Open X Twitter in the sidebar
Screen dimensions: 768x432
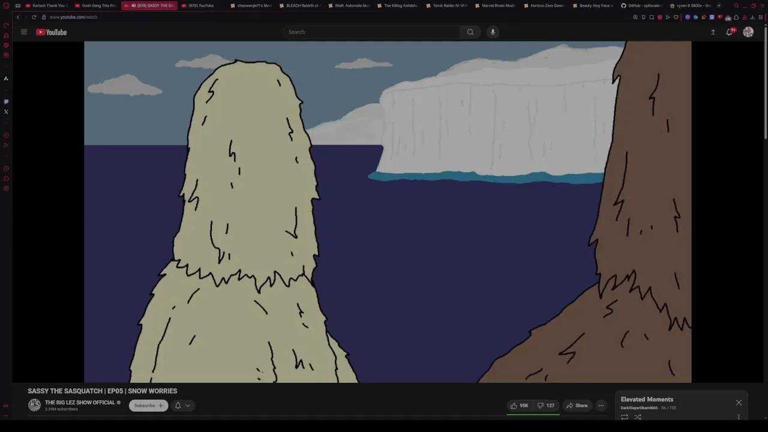(6, 112)
